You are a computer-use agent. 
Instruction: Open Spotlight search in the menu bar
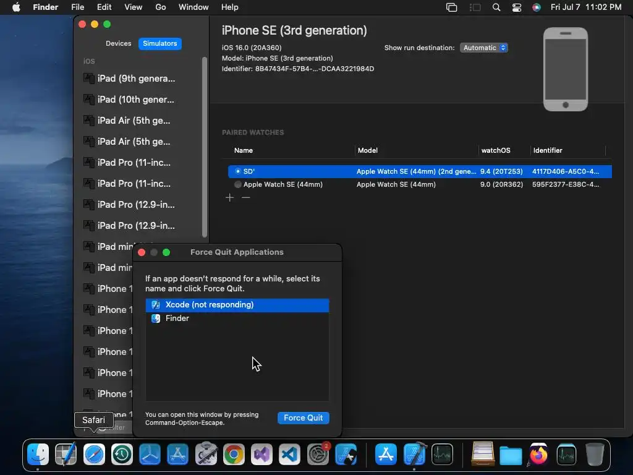496,7
